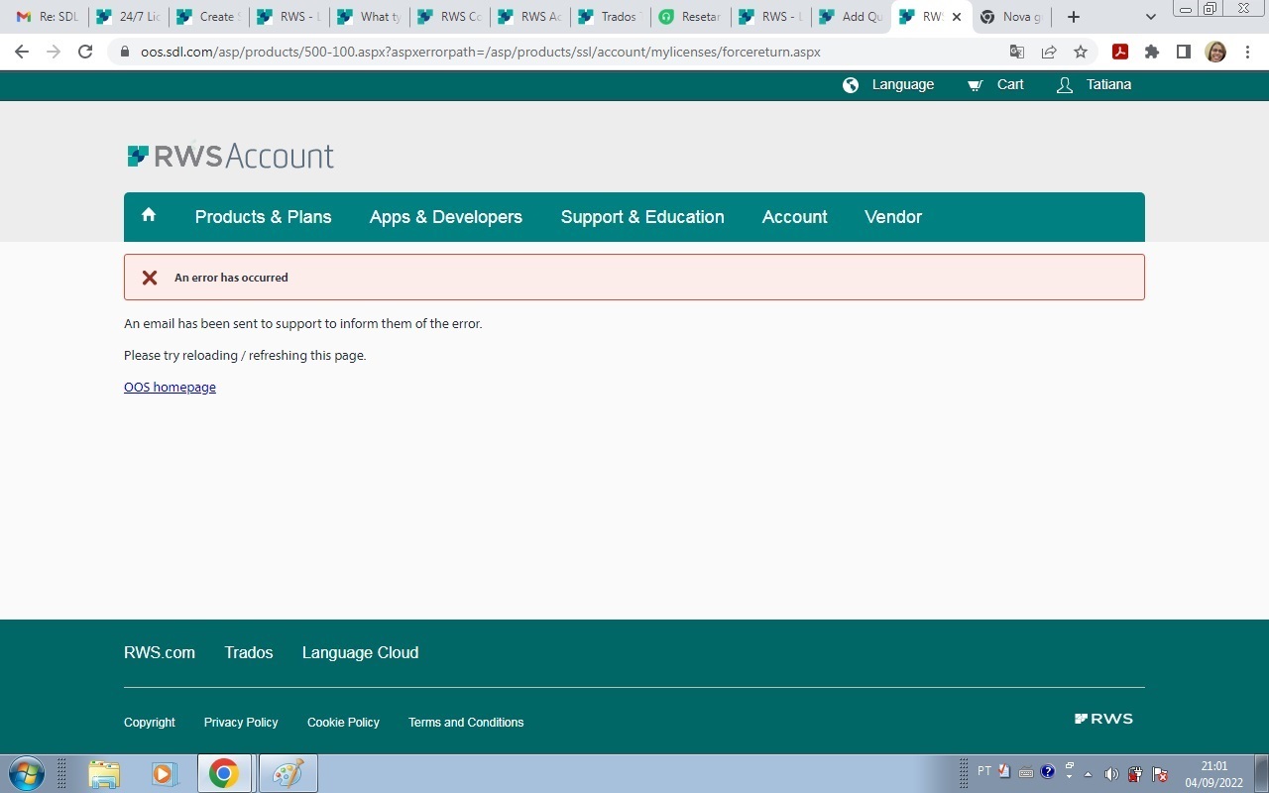Click the Privacy Policy footer link
The image size is (1269, 793).
point(241,723)
